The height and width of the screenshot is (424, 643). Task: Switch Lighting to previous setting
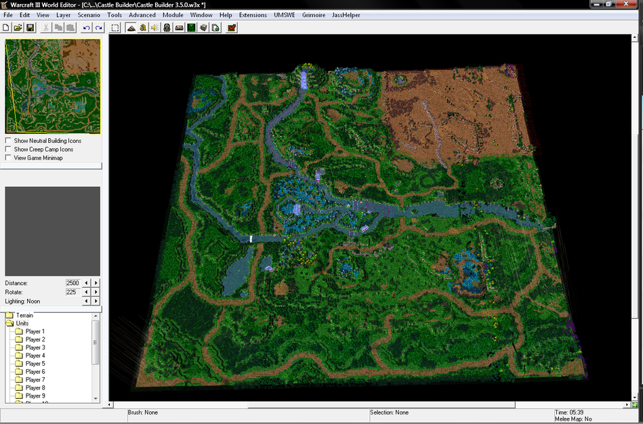pos(86,301)
